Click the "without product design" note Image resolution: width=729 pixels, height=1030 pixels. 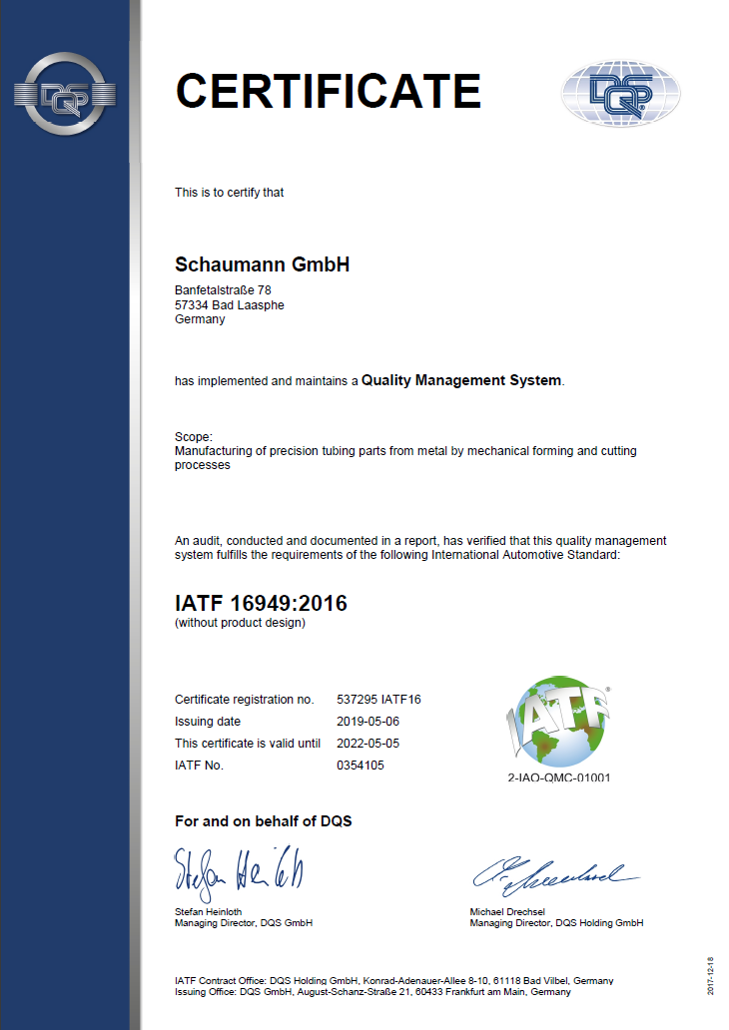tap(240, 623)
